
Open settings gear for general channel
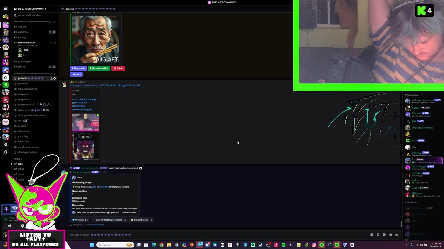click(x=54, y=79)
